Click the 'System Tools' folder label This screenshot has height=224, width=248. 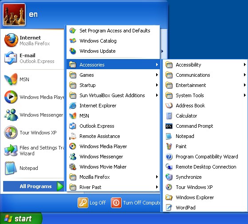(190, 95)
